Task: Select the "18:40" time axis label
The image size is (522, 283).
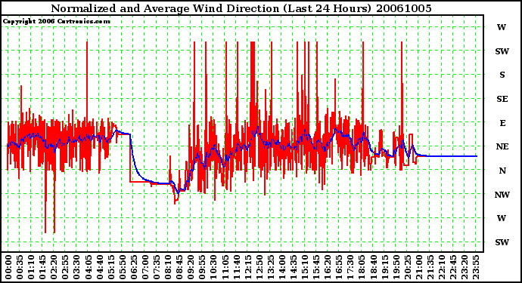Action: click(373, 267)
